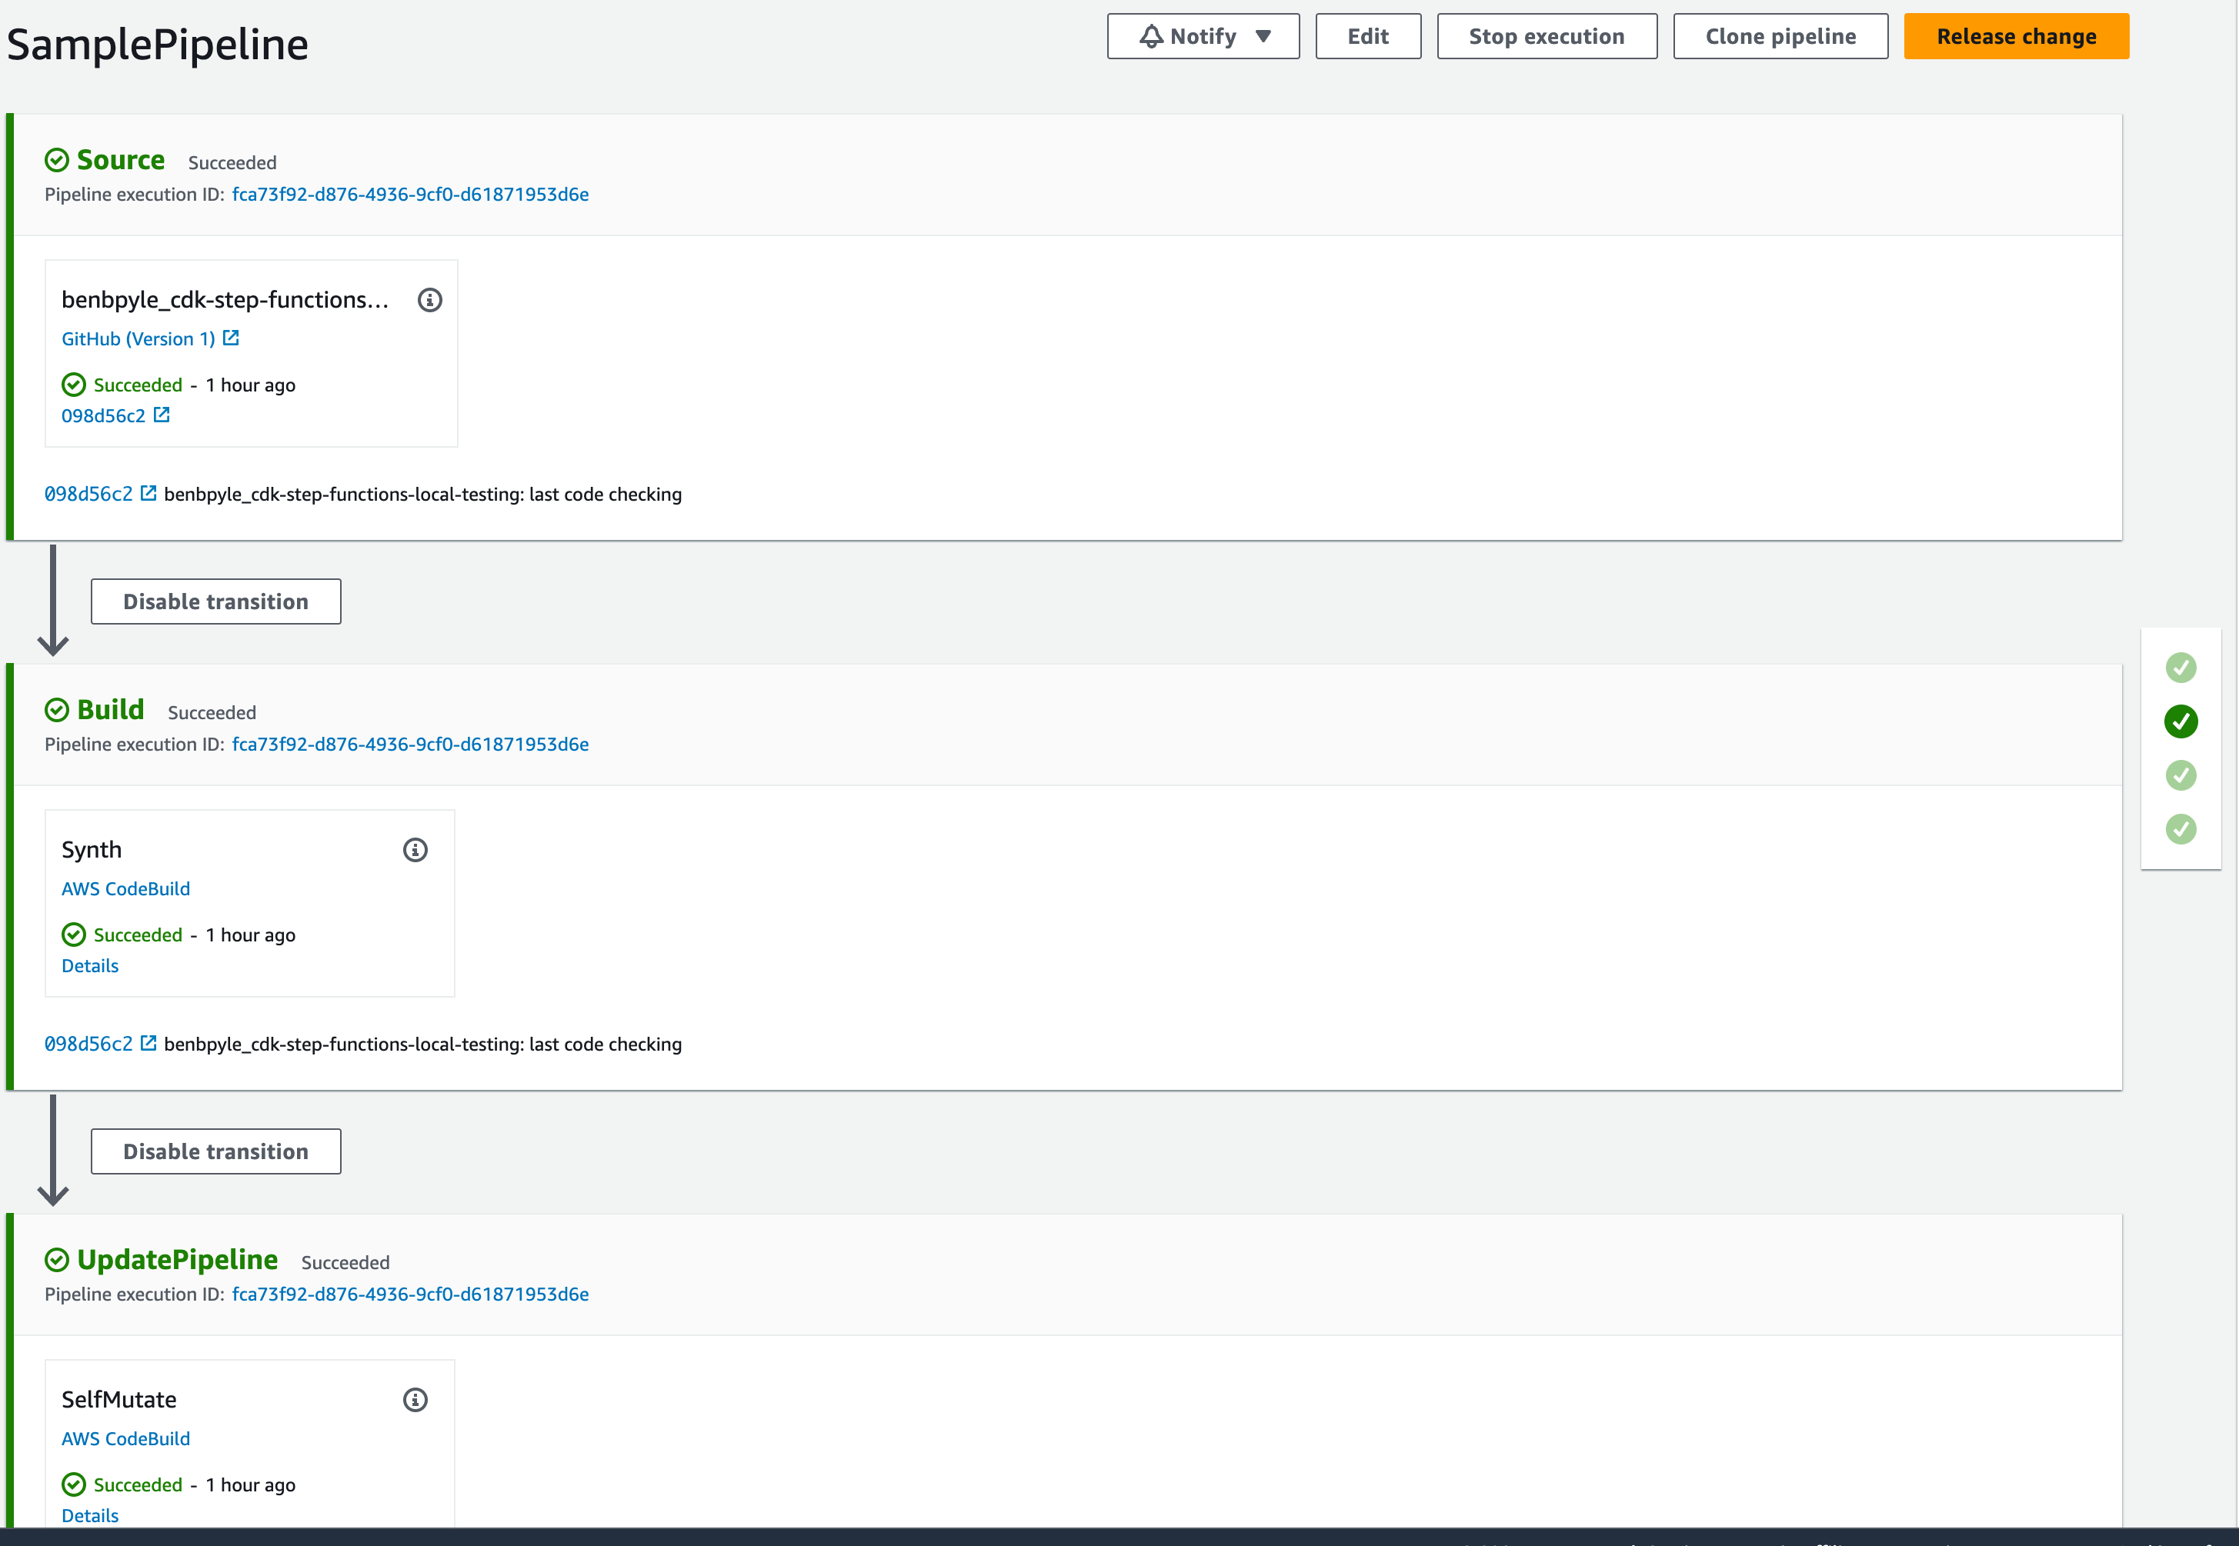
Task: Click the orange Release change button
Action: click(2015, 37)
